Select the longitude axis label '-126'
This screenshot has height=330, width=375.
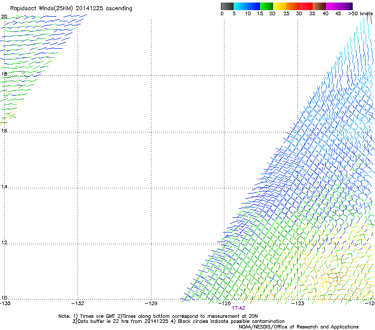224,304
